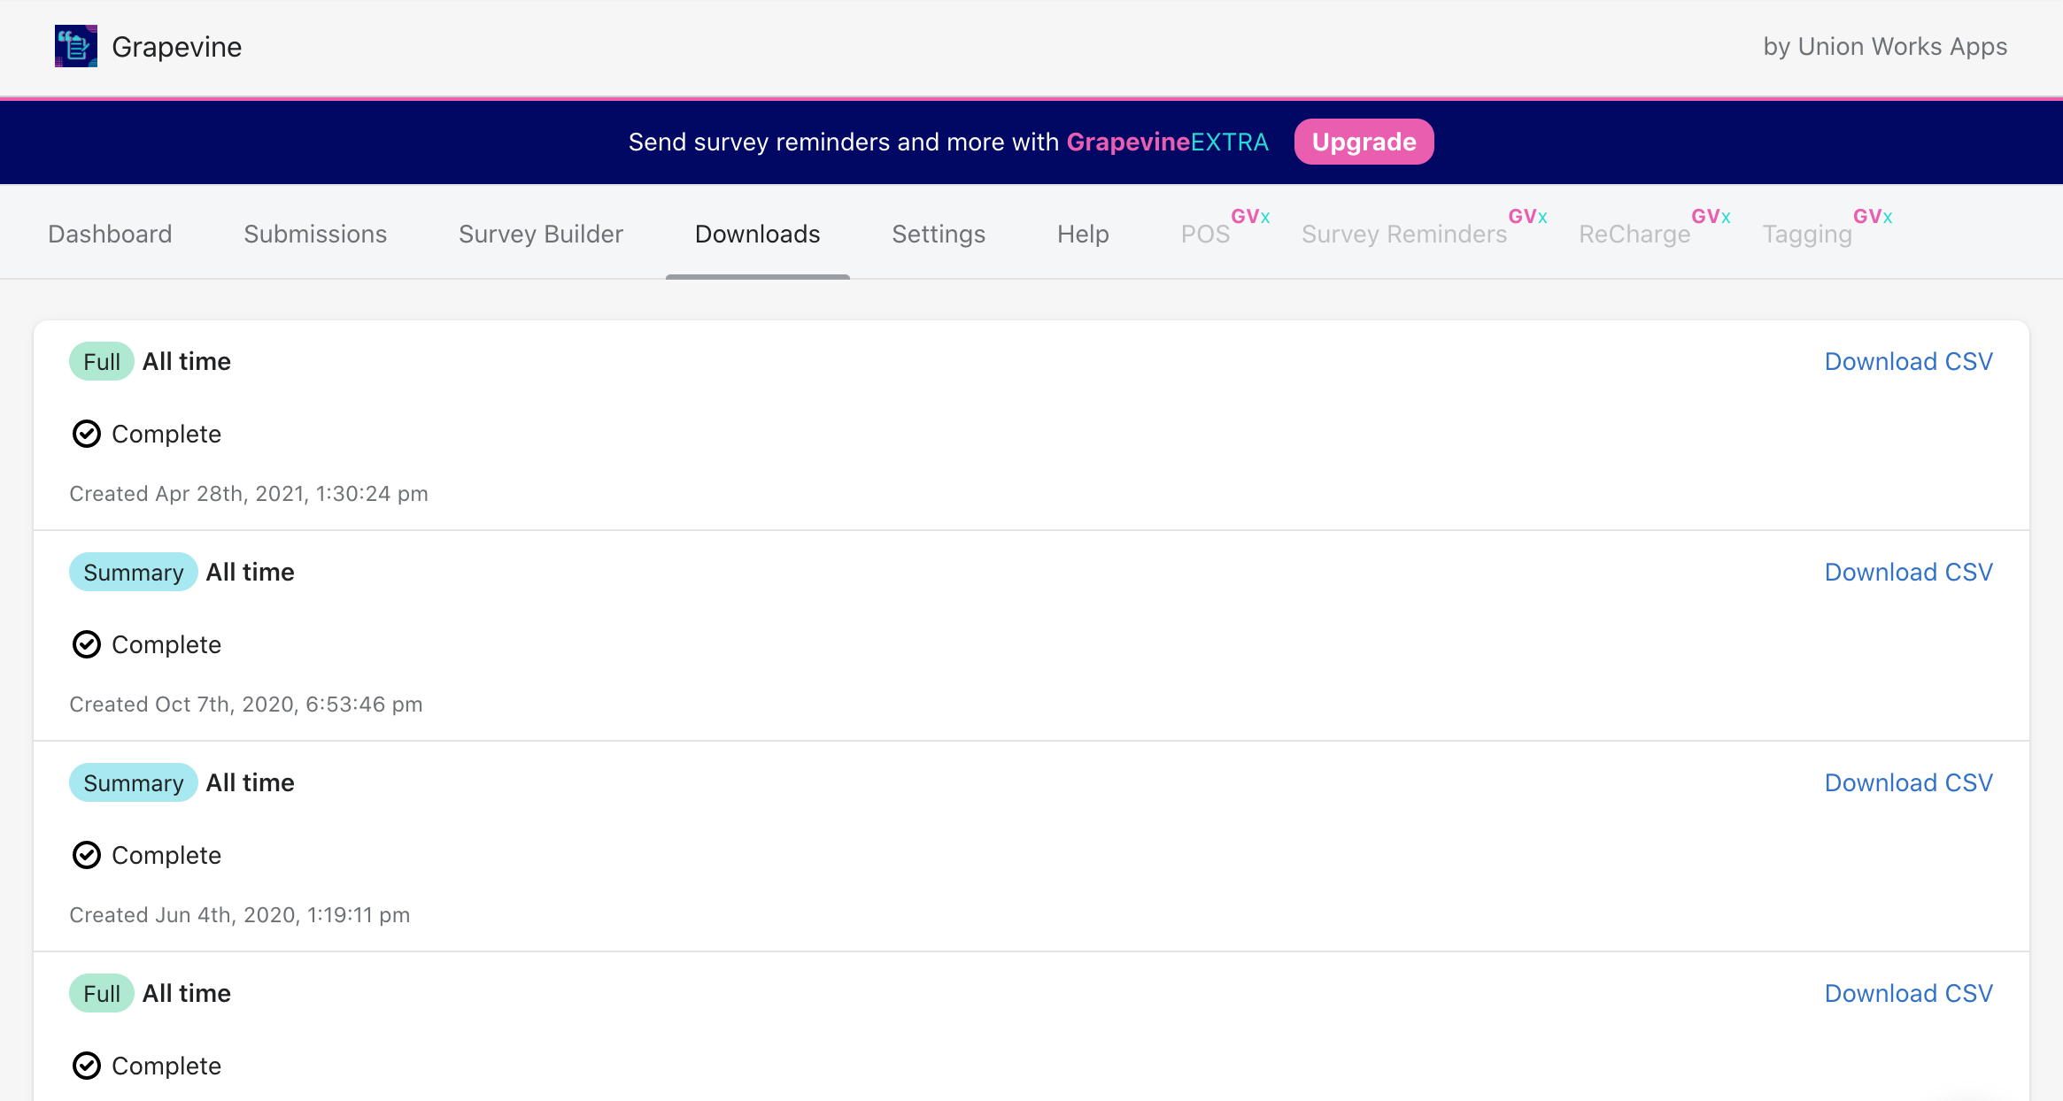
Task: Click the green Full badge on first export
Action: coord(102,361)
